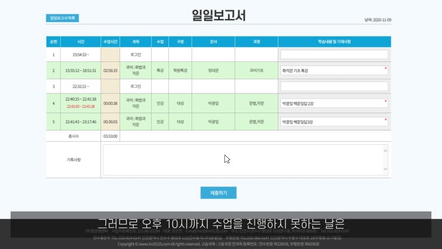Click the 대성 cell in row 4

coord(180,103)
